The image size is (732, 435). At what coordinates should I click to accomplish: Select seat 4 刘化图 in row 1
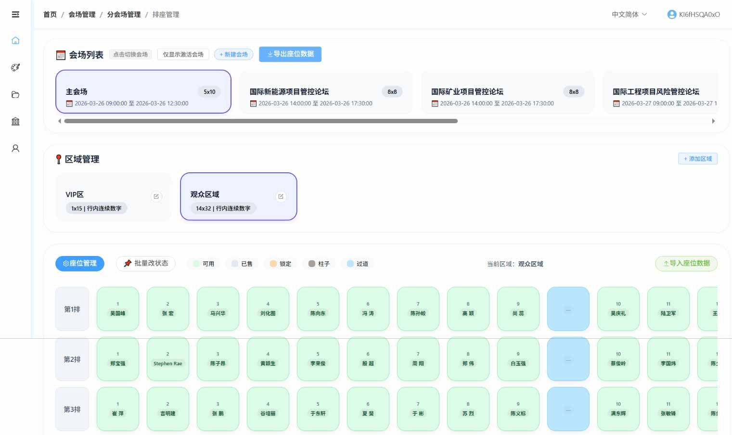coord(268,309)
